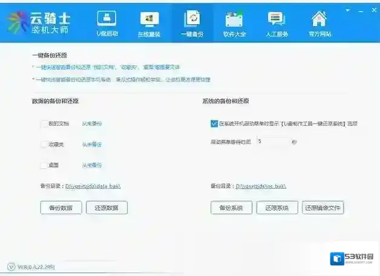The height and width of the screenshot is (276, 380).
Task: Open the 在线重装 online reinstall section
Action: pyautogui.click(x=149, y=23)
